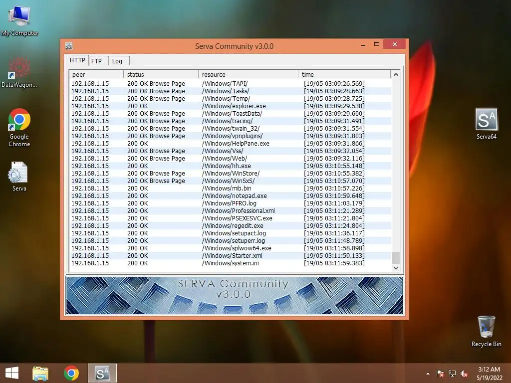Select the /Windows/PSEXESVC.exe entry
Screen dimensions: 511x383
point(231,218)
